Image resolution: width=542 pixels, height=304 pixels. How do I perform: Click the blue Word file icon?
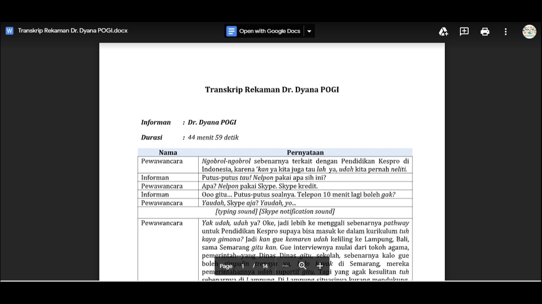[10, 31]
